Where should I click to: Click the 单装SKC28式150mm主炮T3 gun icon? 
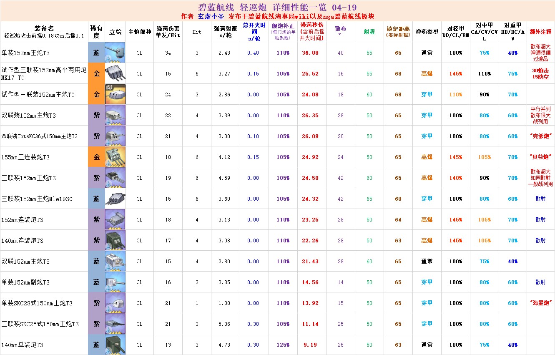[115, 303]
